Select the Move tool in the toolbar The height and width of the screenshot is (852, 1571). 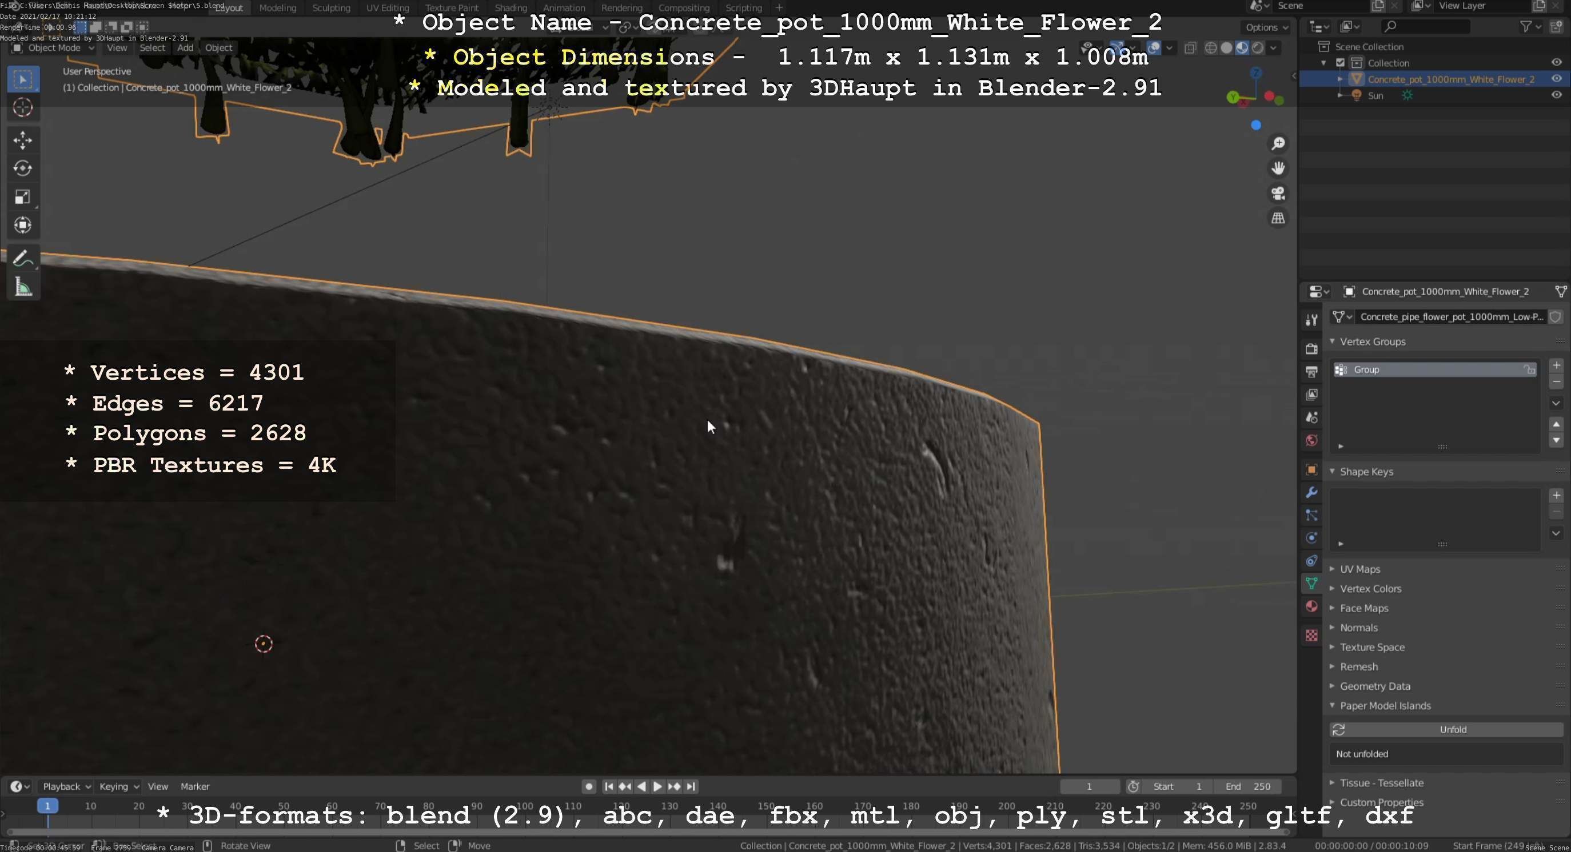click(x=22, y=140)
